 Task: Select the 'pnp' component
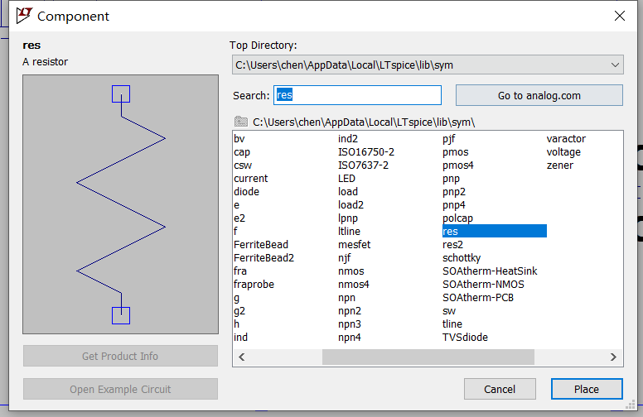[451, 179]
